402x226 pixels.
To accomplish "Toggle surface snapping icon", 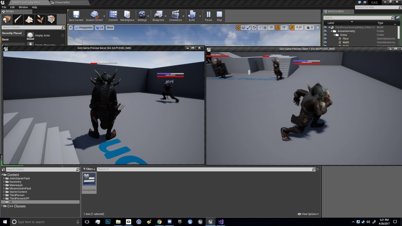I will (260, 28).
